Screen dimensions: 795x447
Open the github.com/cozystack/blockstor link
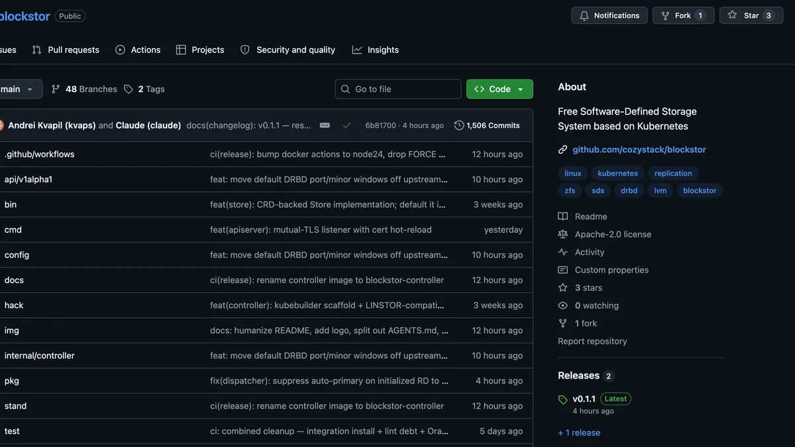(x=639, y=150)
